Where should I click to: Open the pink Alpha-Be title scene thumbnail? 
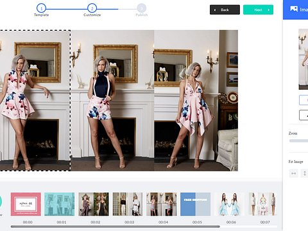[x=26, y=204]
